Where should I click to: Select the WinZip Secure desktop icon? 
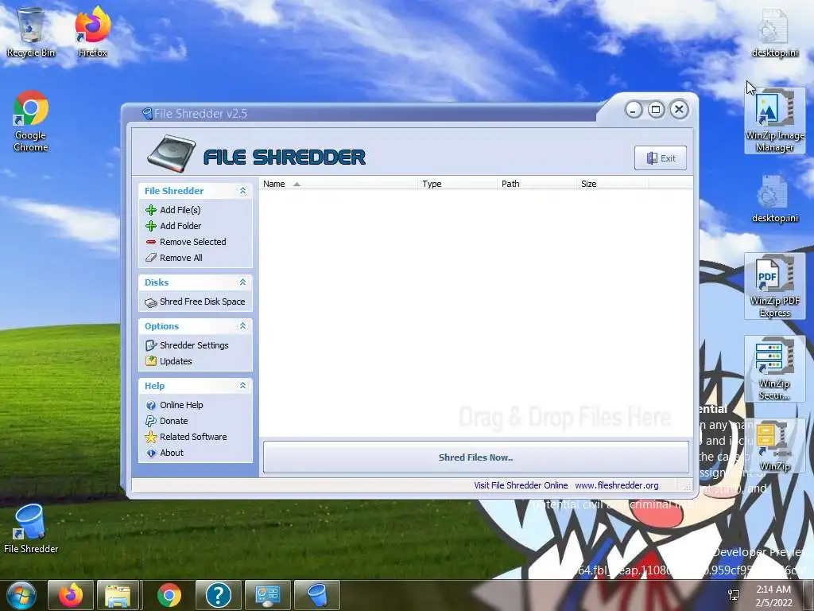point(774,368)
